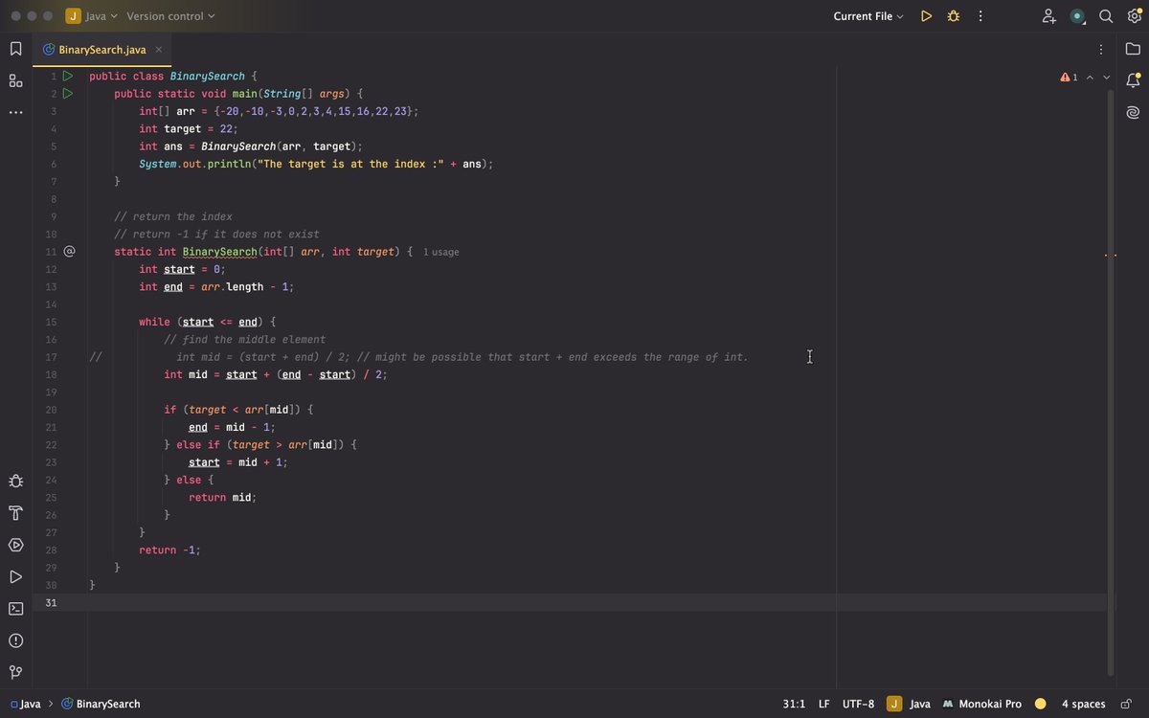Image resolution: width=1149 pixels, height=718 pixels.
Task: Select the BinarySearch.java editor tab
Action: (101, 50)
